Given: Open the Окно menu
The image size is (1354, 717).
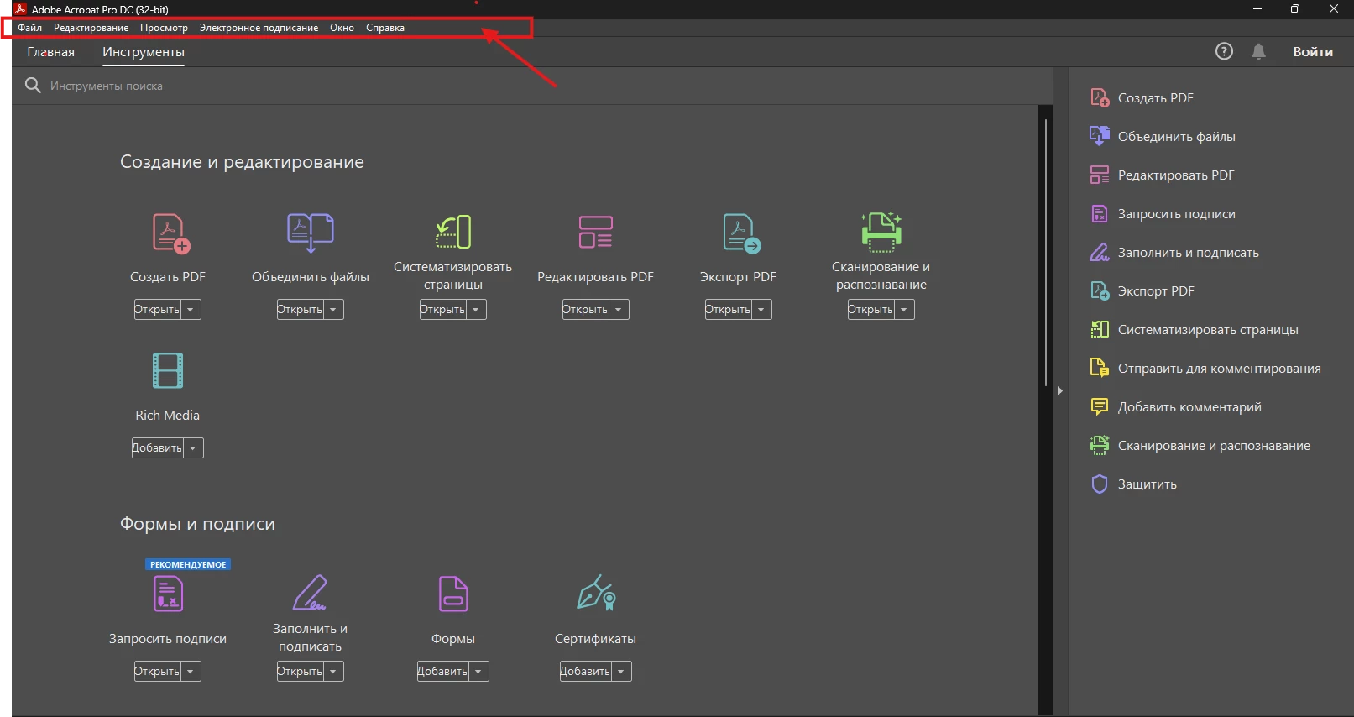Looking at the screenshot, I should tap(342, 28).
